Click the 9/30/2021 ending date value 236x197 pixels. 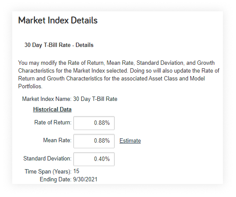85,180
